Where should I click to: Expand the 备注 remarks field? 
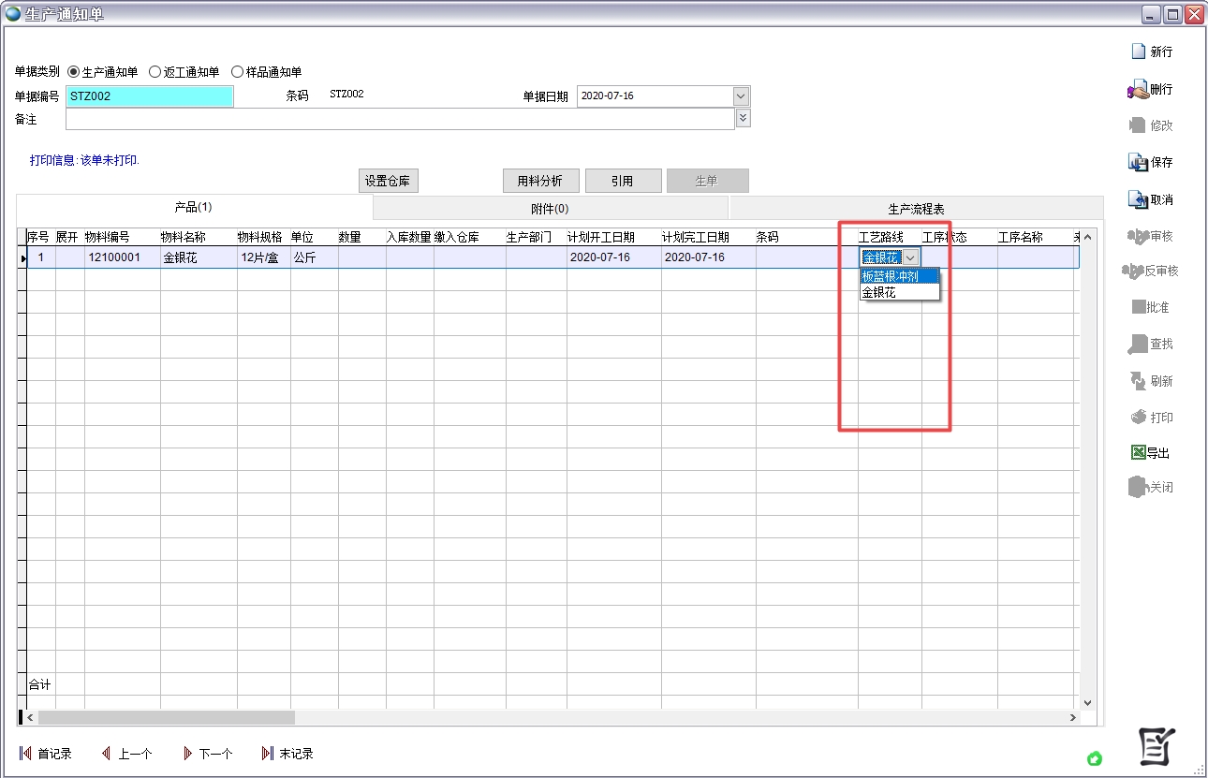click(x=743, y=118)
